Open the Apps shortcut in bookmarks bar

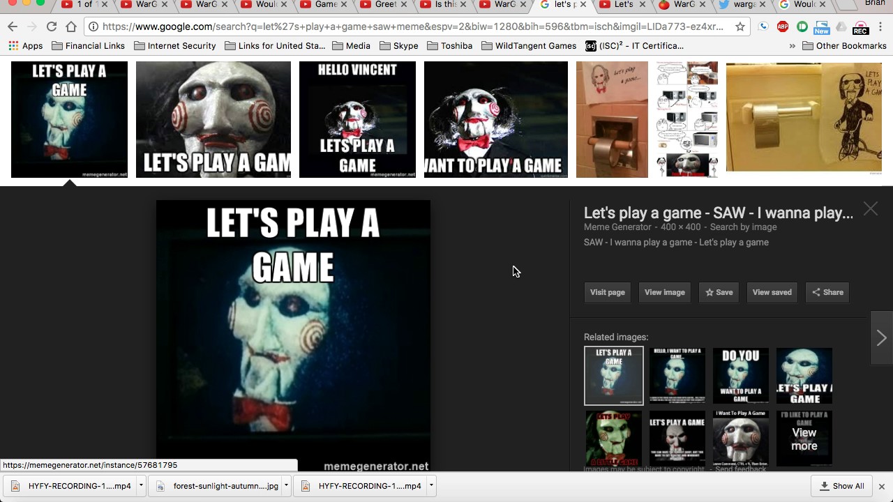coord(26,46)
